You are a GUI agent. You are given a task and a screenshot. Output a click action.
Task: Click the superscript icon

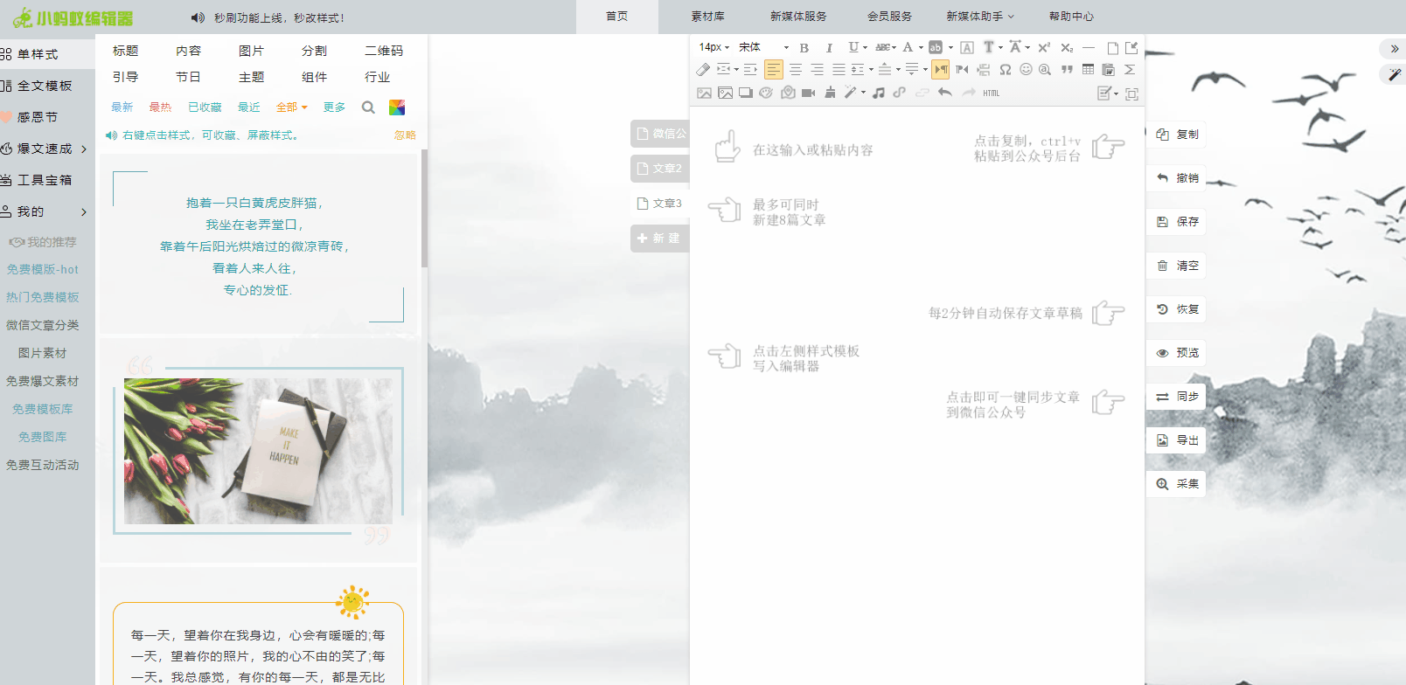click(1044, 47)
